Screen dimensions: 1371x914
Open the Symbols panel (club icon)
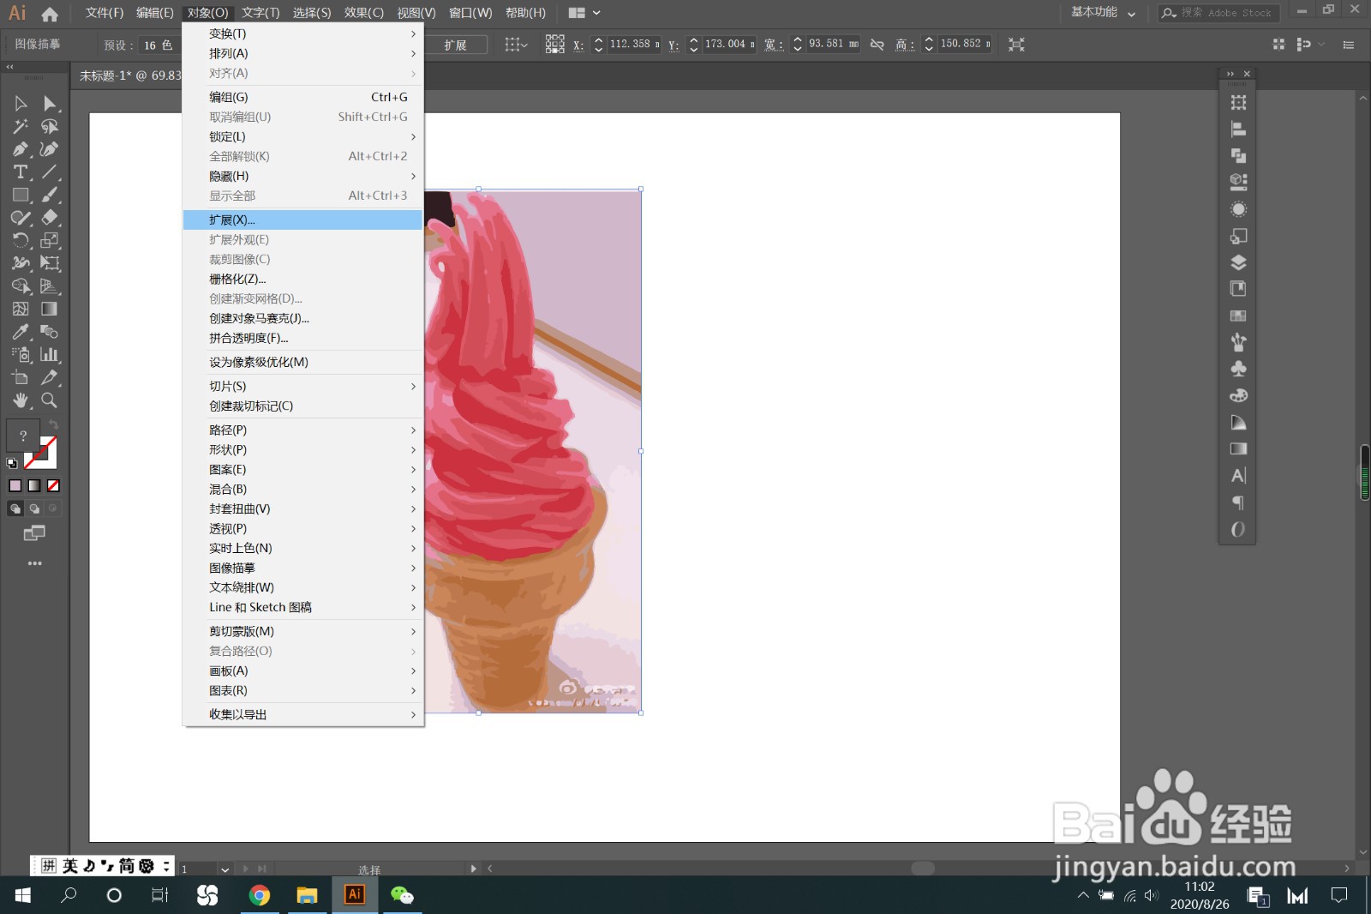coord(1238,369)
